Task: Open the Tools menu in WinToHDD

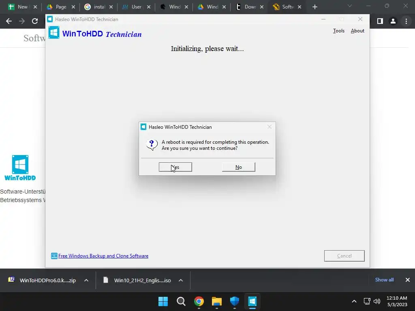Action: click(x=338, y=31)
